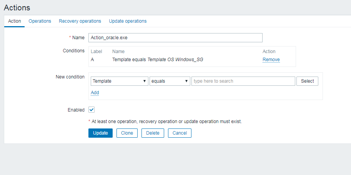Expand the Template condition type dropdown
This screenshot has height=175, width=351.
tap(120, 81)
